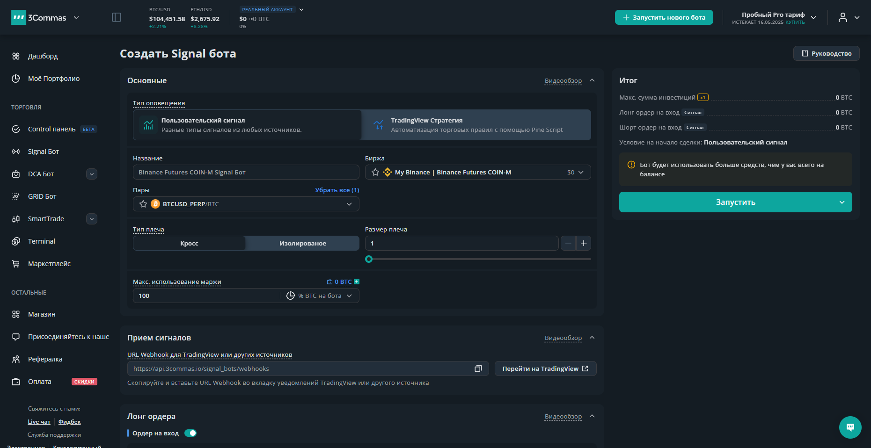Favorite the My Binance exchange star

click(375, 172)
